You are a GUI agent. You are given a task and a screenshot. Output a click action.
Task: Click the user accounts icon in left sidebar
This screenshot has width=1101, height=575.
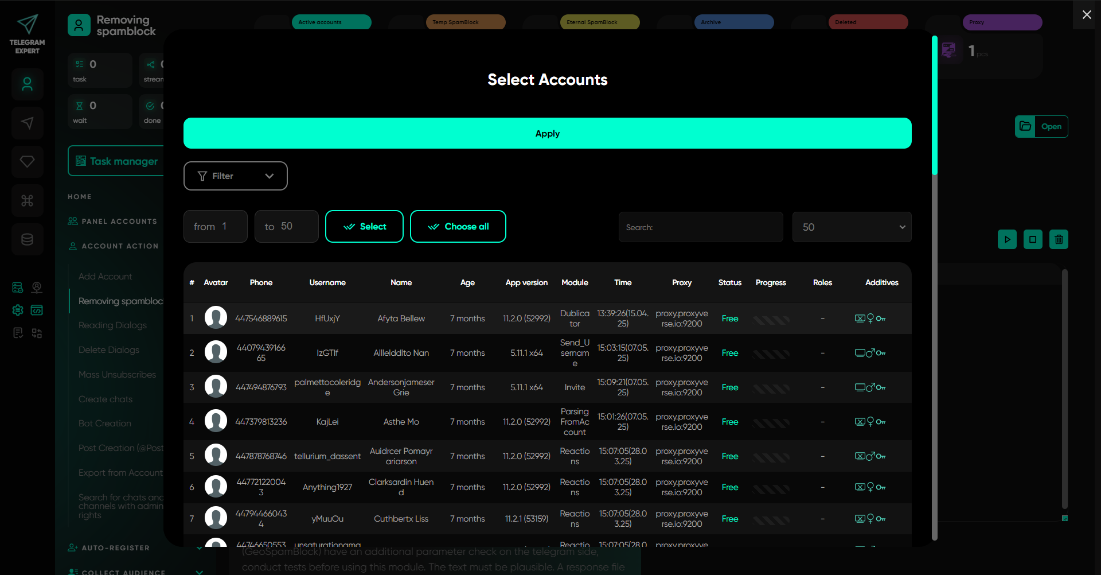(27, 84)
